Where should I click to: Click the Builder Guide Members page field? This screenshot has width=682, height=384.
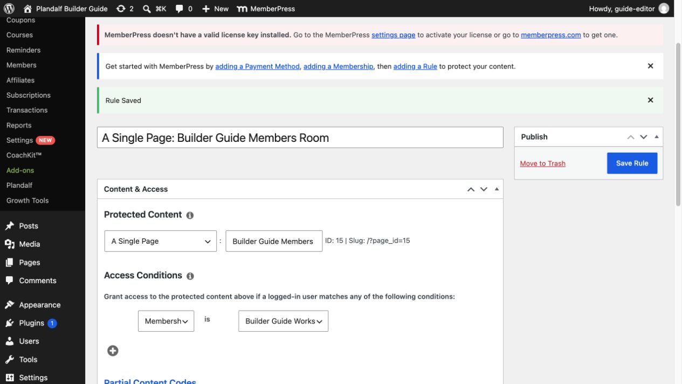pos(274,241)
